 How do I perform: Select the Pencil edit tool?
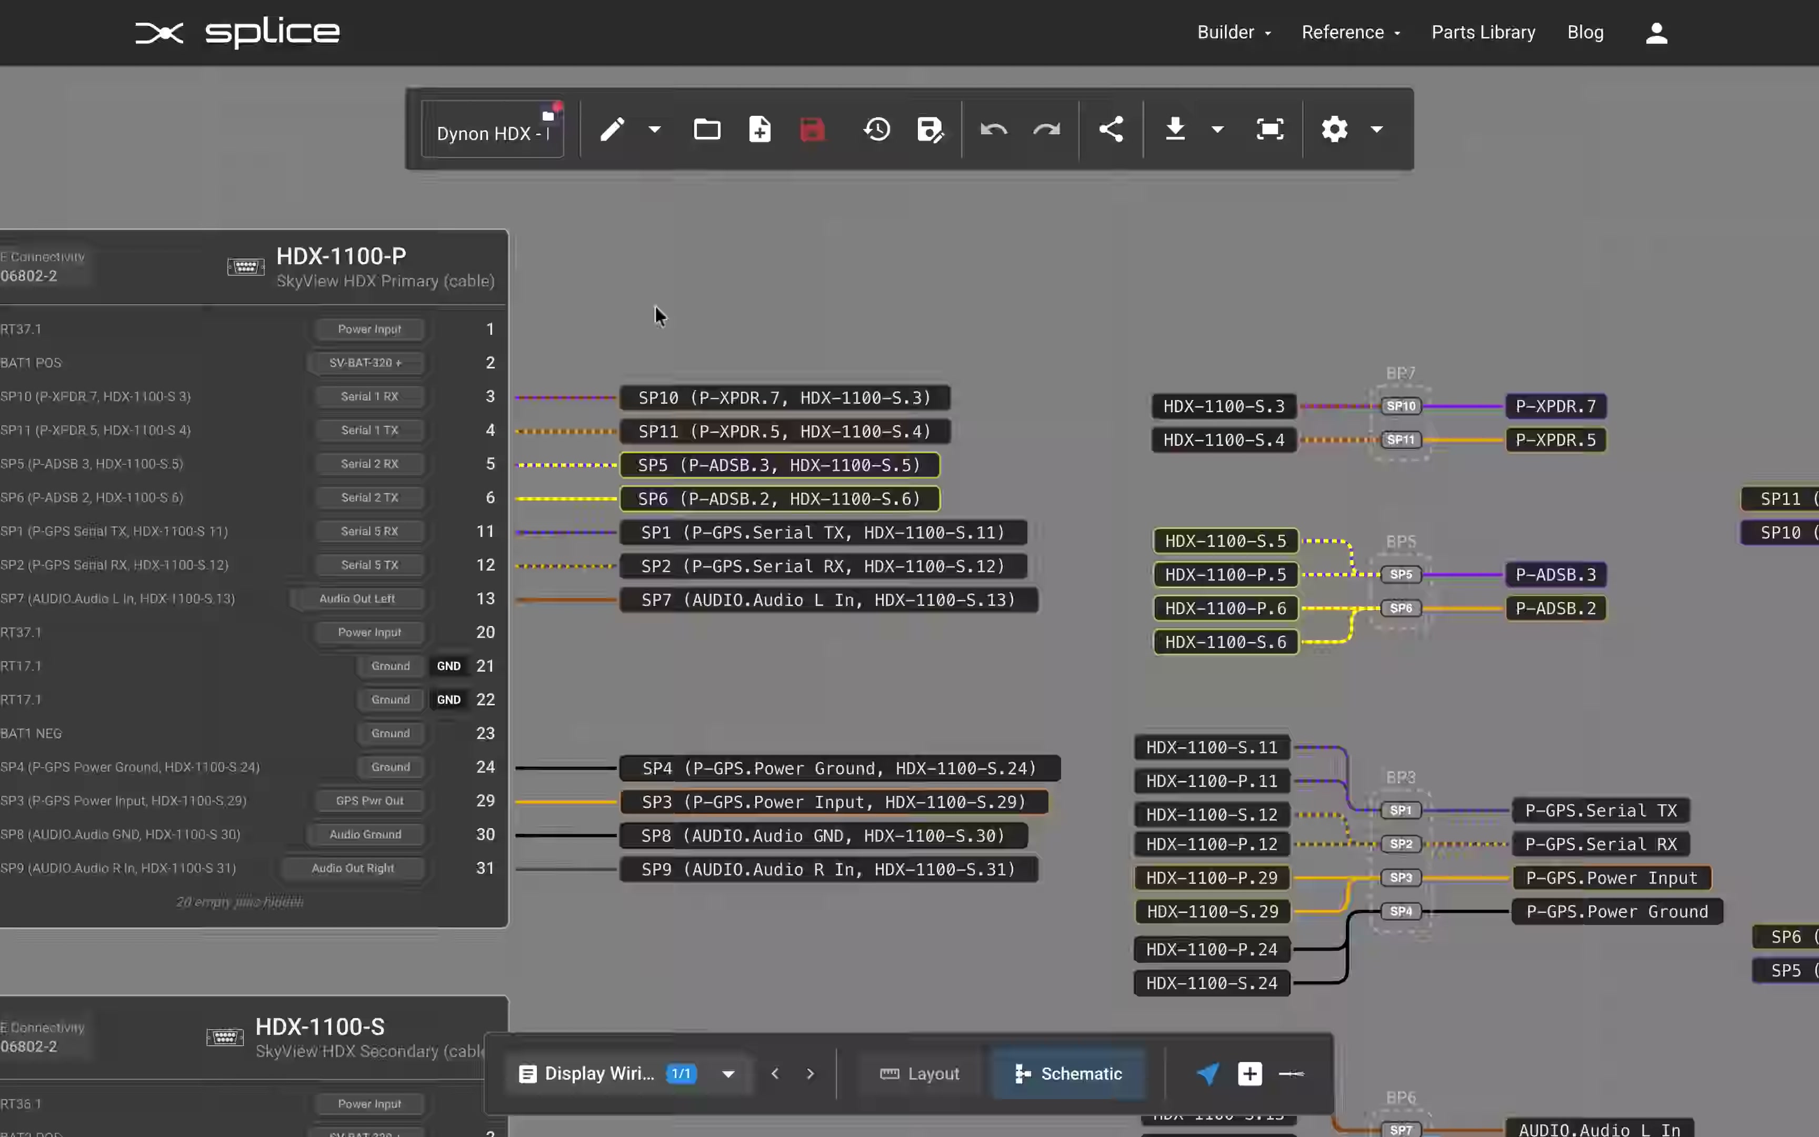[612, 129]
